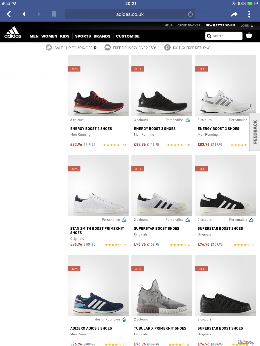Open the bookmark icon in browser toolbar
Screen dimensions: 260x346
[x=54, y=14]
